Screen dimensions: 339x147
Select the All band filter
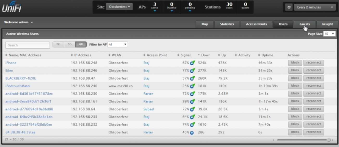[81, 44]
